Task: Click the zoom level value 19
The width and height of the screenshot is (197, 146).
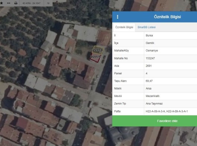Action: coord(48,3)
